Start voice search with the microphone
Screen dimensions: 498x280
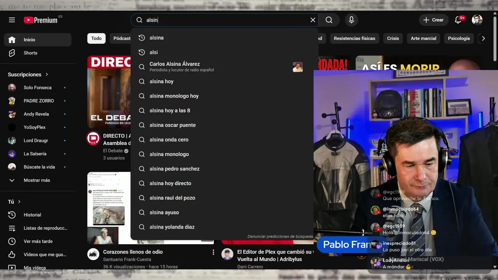351,20
